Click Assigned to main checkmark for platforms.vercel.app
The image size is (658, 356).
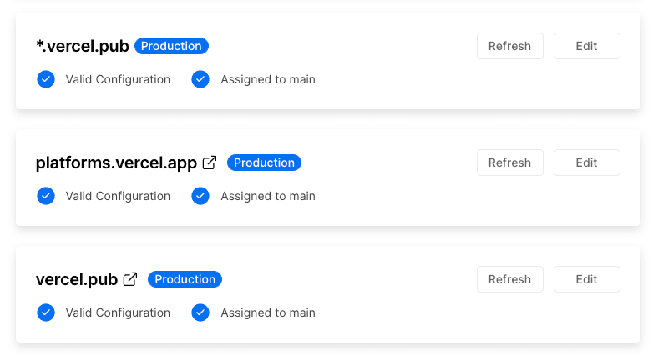(x=200, y=196)
